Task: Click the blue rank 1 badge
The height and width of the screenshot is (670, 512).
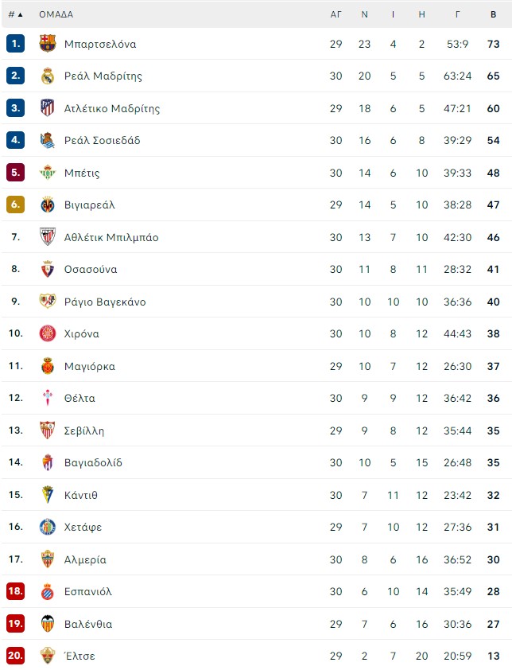Action: [15, 44]
